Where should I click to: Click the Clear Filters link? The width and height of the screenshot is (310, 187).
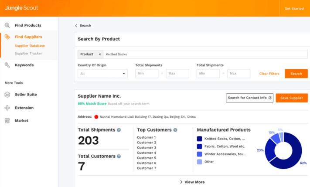(x=269, y=74)
